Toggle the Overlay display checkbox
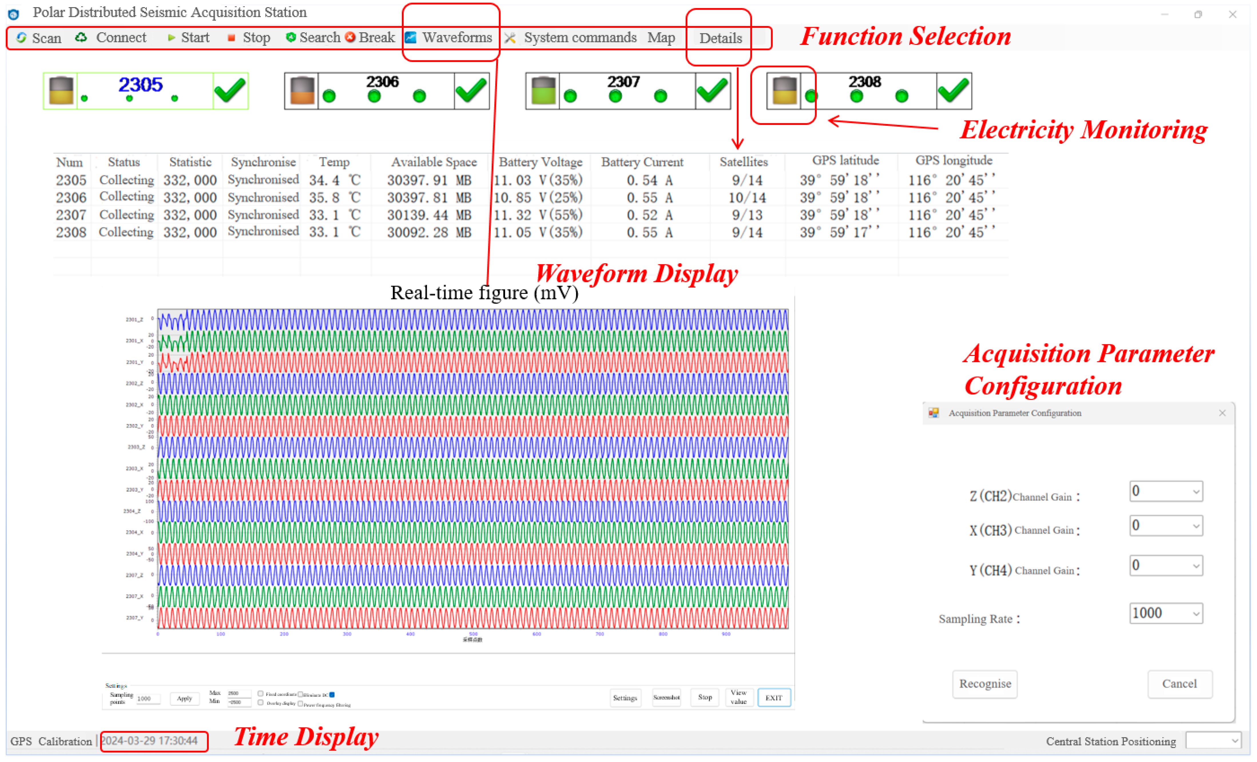Screen dimensions: 1257x762 261,702
